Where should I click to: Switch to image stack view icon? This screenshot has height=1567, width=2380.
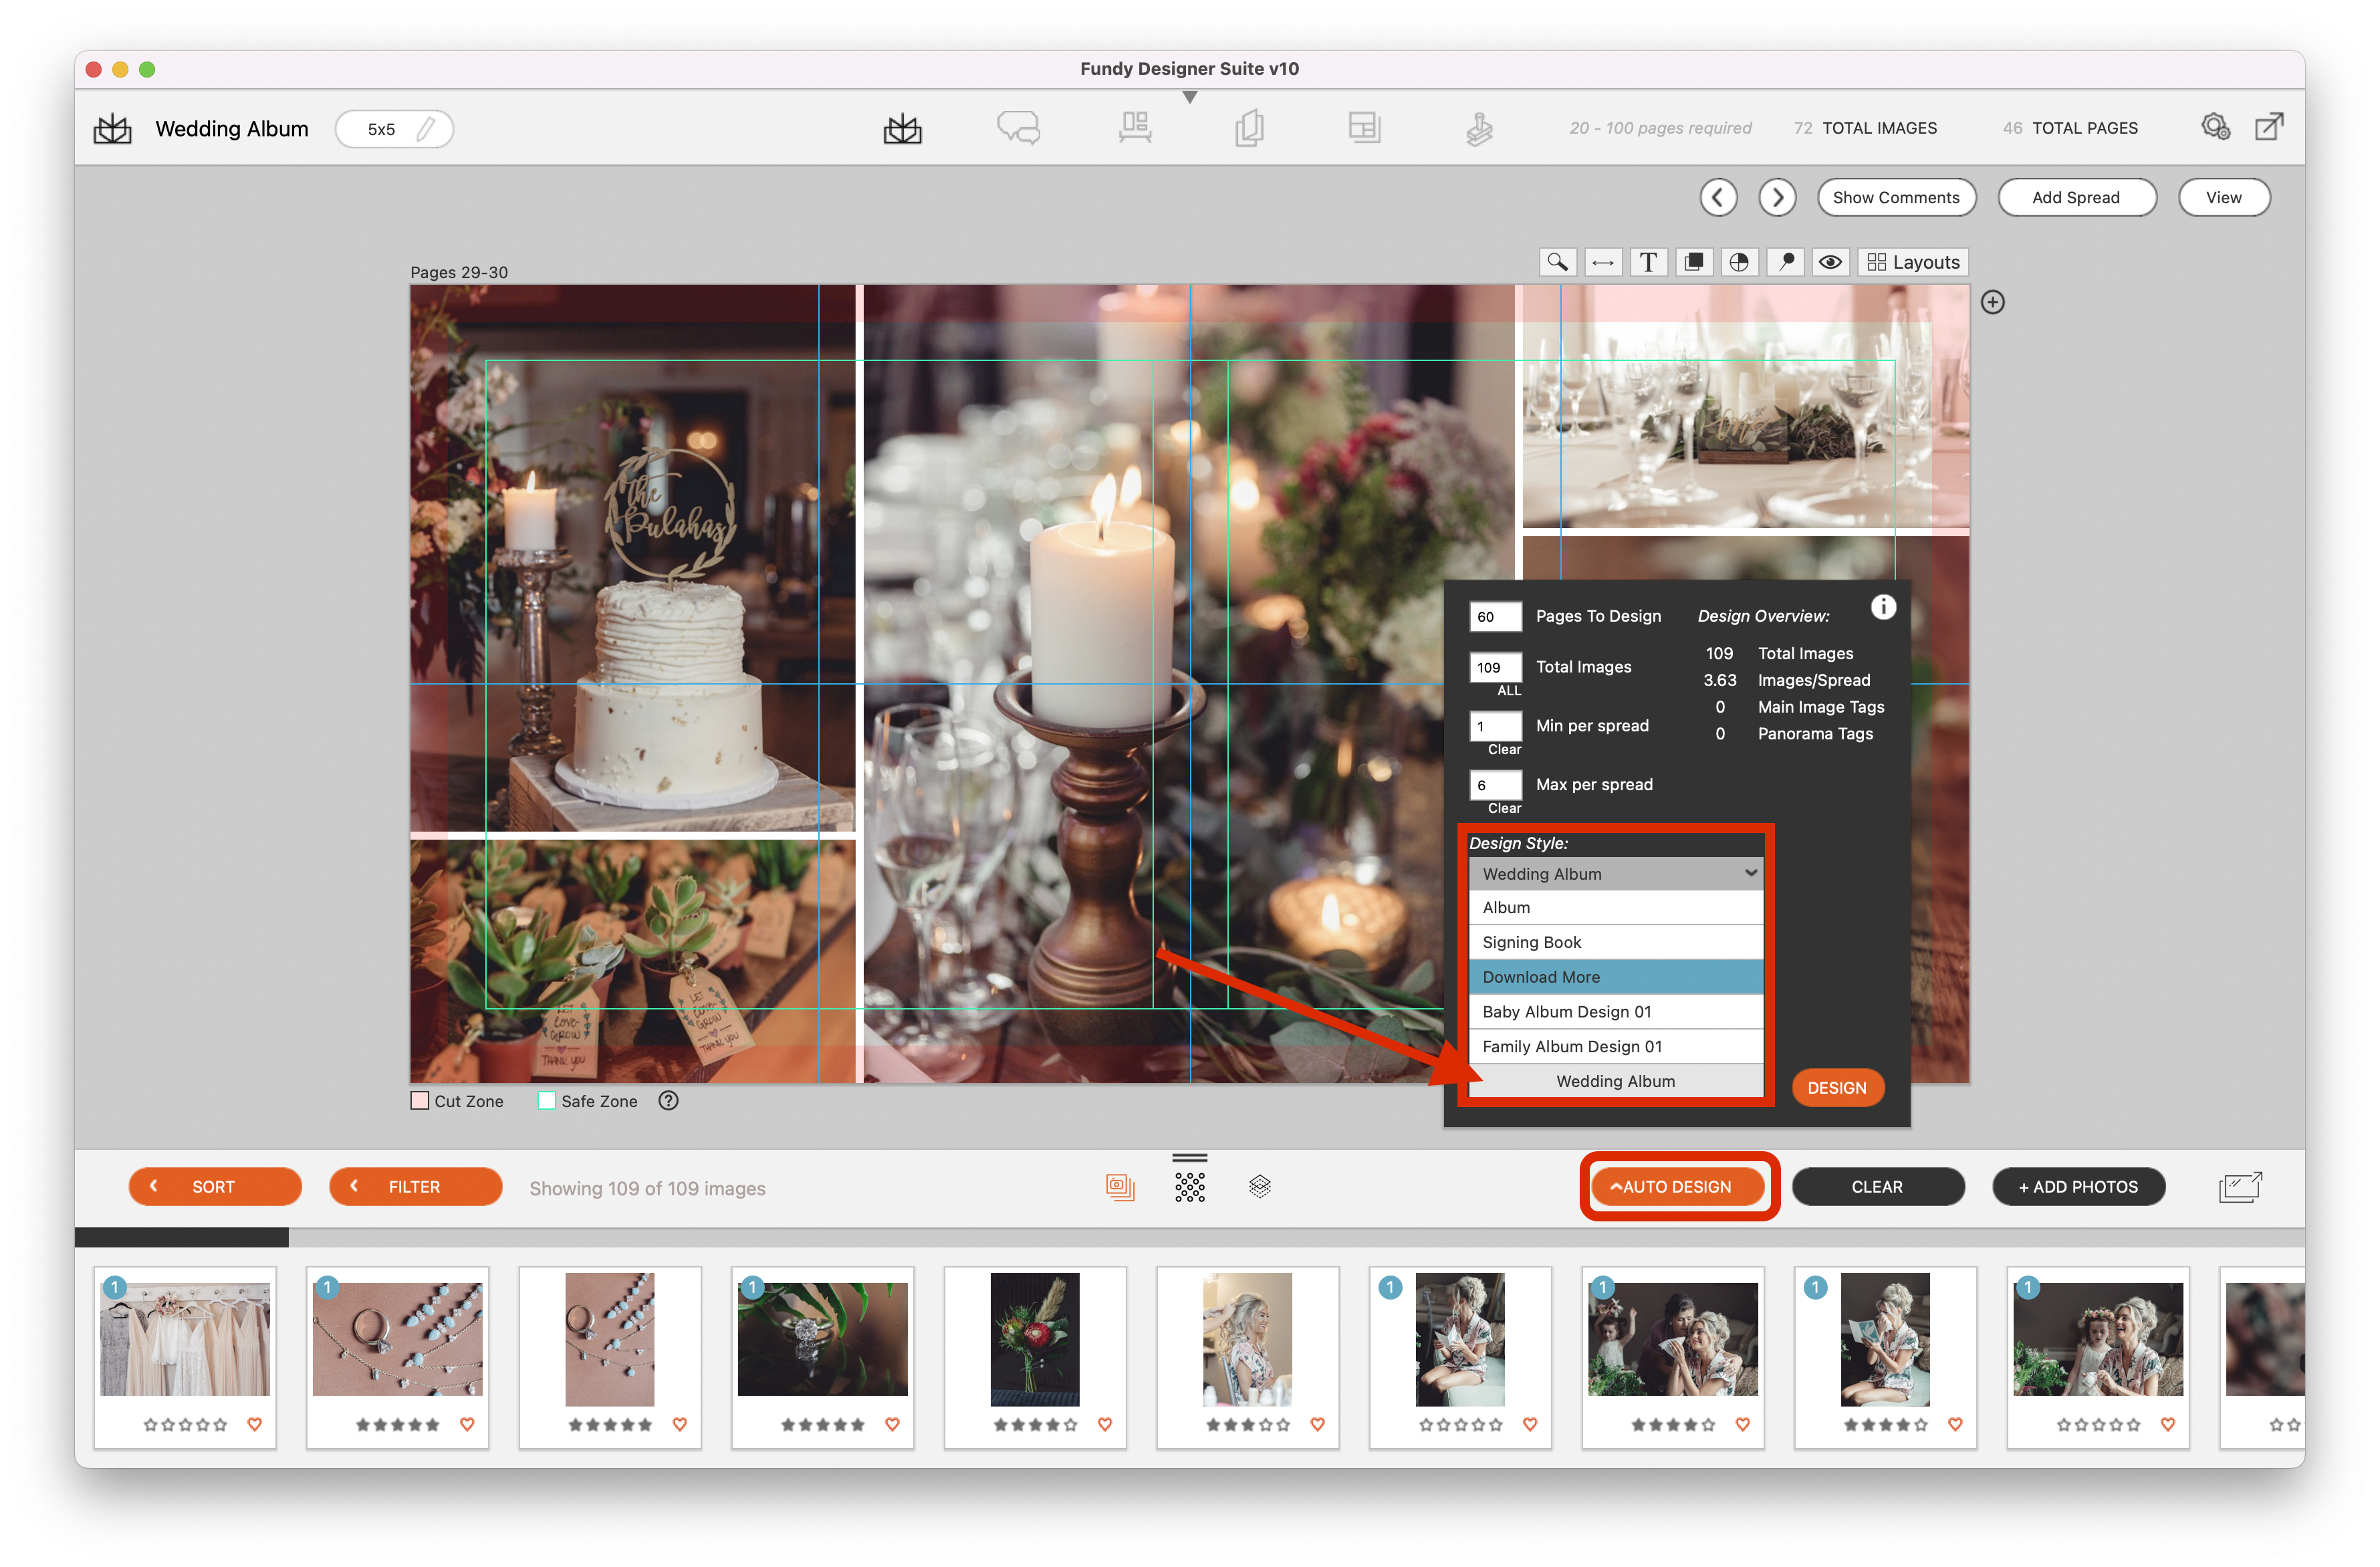1119,1186
